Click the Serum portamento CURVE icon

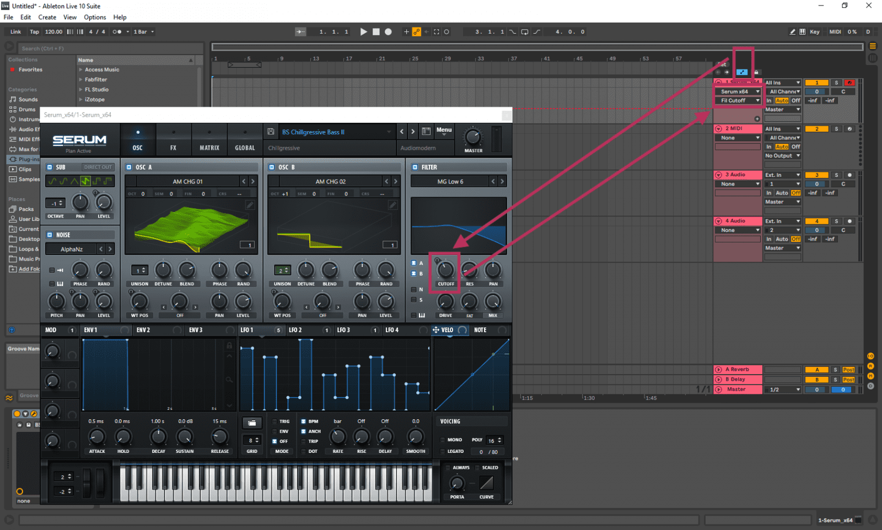[x=486, y=483]
